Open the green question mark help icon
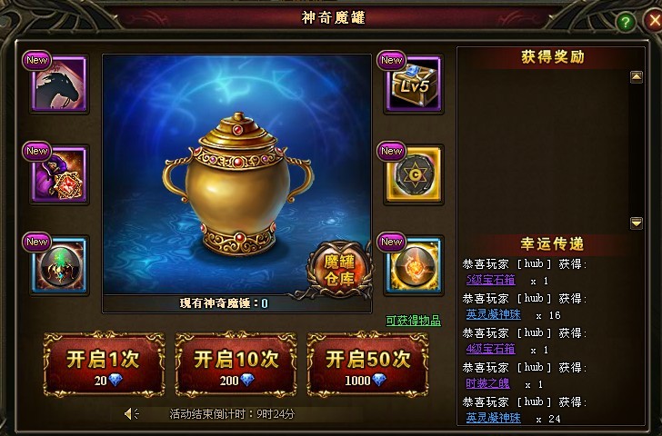The height and width of the screenshot is (436, 662). tap(625, 22)
